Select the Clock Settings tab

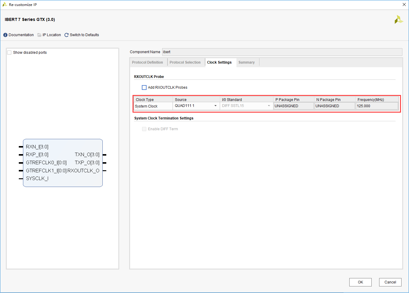[219, 62]
